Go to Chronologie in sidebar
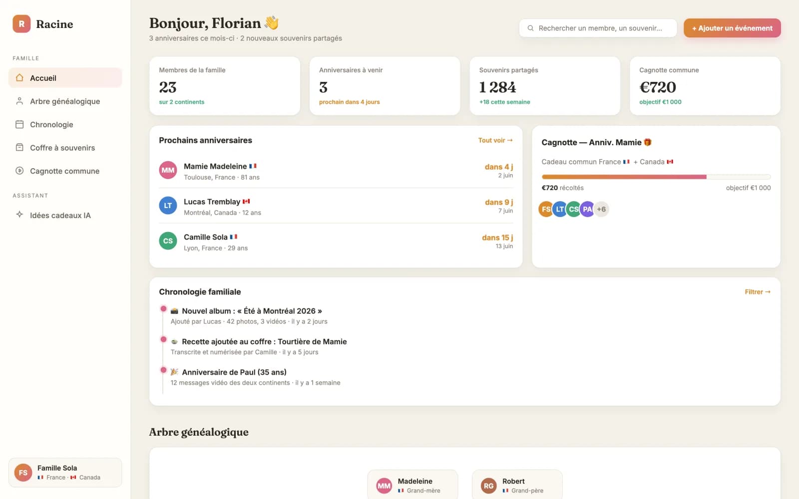The height and width of the screenshot is (499, 799). point(65,124)
